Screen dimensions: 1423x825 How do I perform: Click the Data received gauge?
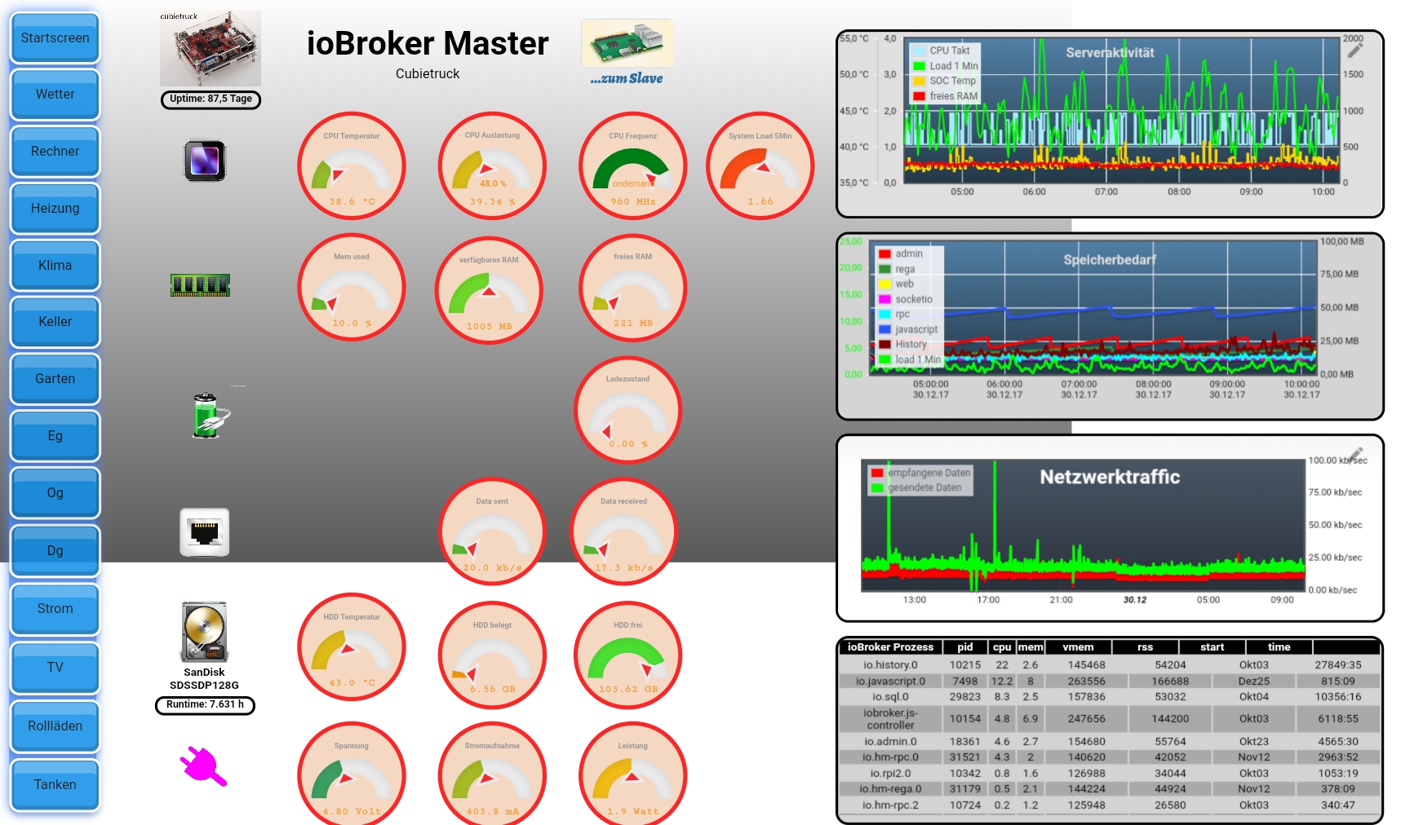[x=624, y=532]
